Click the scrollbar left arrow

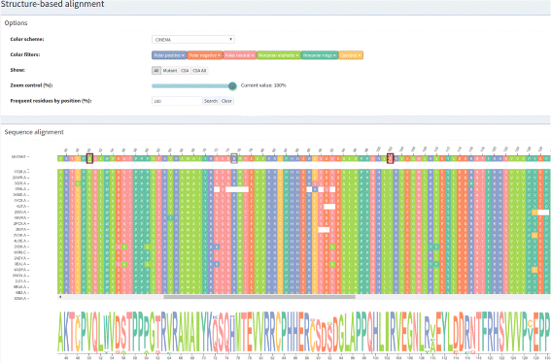[x=60, y=297]
